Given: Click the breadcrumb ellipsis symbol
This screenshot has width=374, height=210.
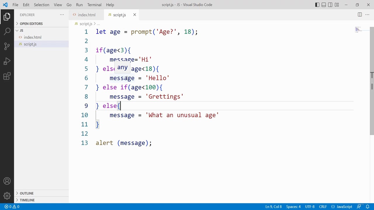Looking at the screenshot, I should pyautogui.click(x=98, y=24).
